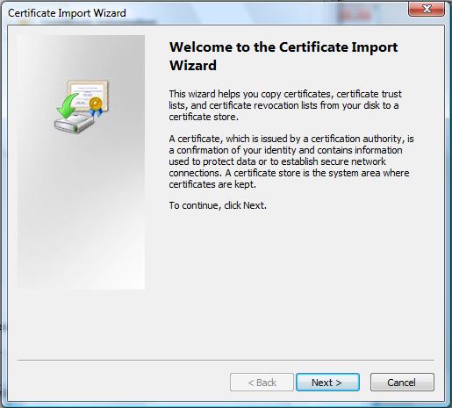Image resolution: width=452 pixels, height=408 pixels.
Task: Click the 'To continue, click Next.' text
Action: coord(218,205)
